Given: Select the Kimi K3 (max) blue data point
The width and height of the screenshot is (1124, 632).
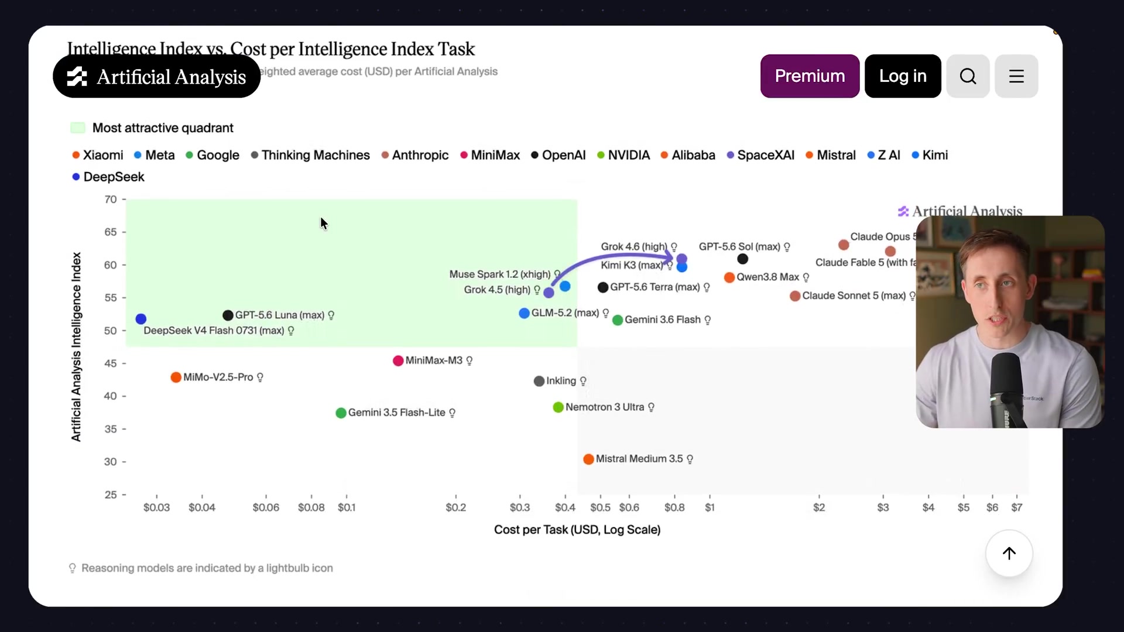Looking at the screenshot, I should click(682, 267).
